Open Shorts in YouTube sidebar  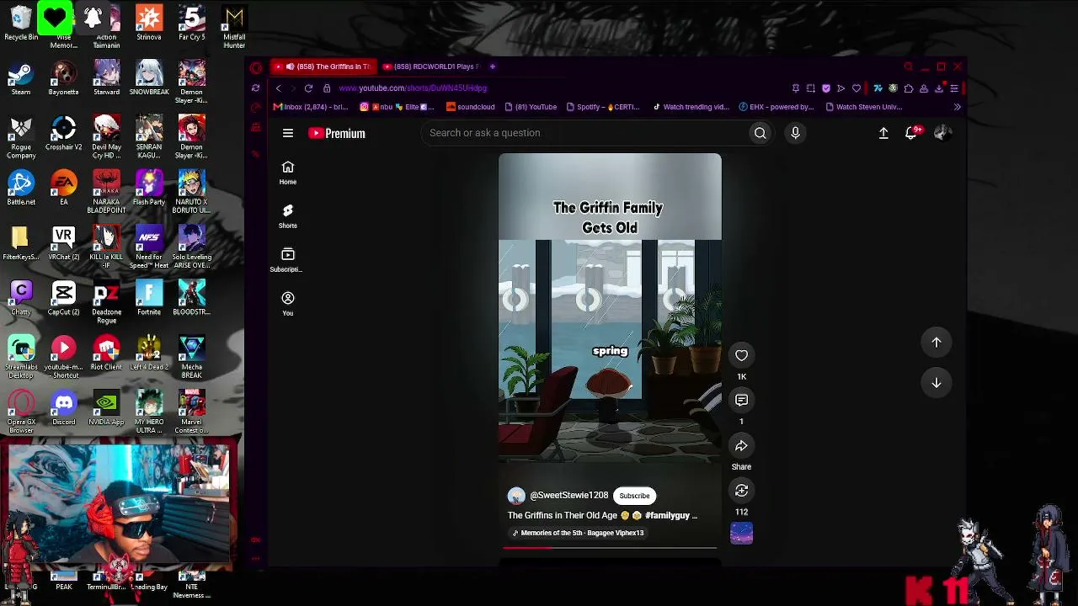tap(288, 215)
